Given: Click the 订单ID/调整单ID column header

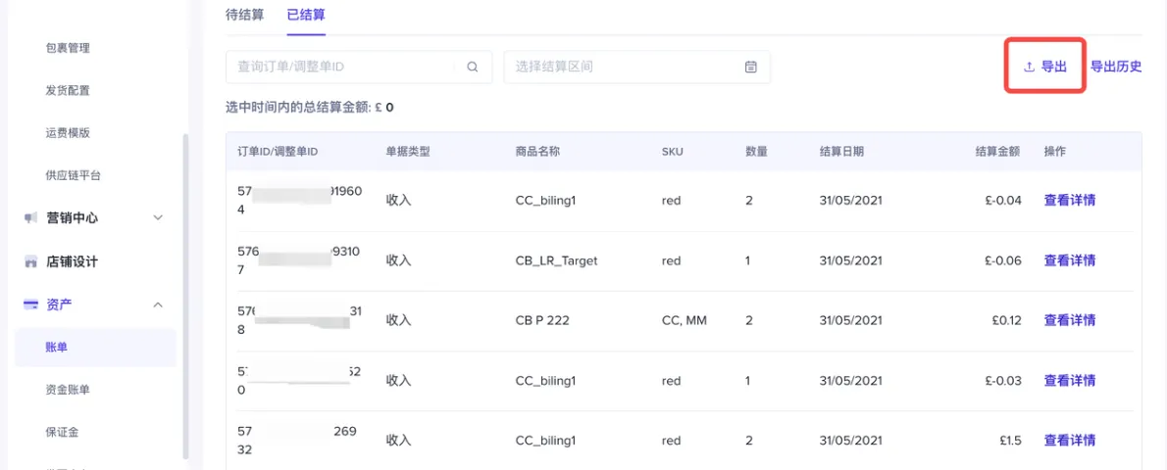Looking at the screenshot, I should [x=278, y=152].
